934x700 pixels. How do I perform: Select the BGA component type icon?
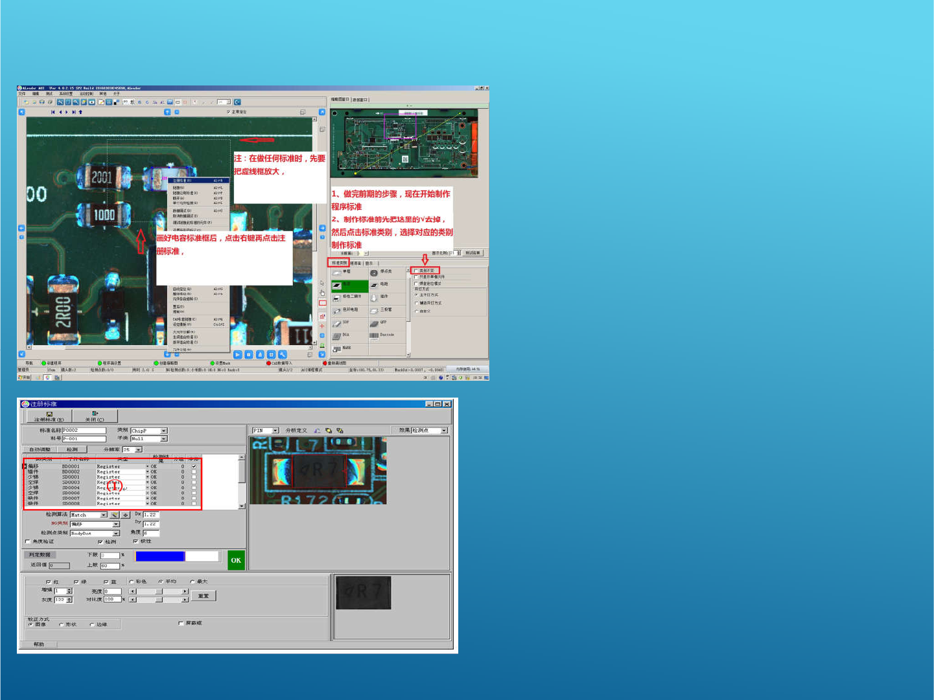coord(337,336)
